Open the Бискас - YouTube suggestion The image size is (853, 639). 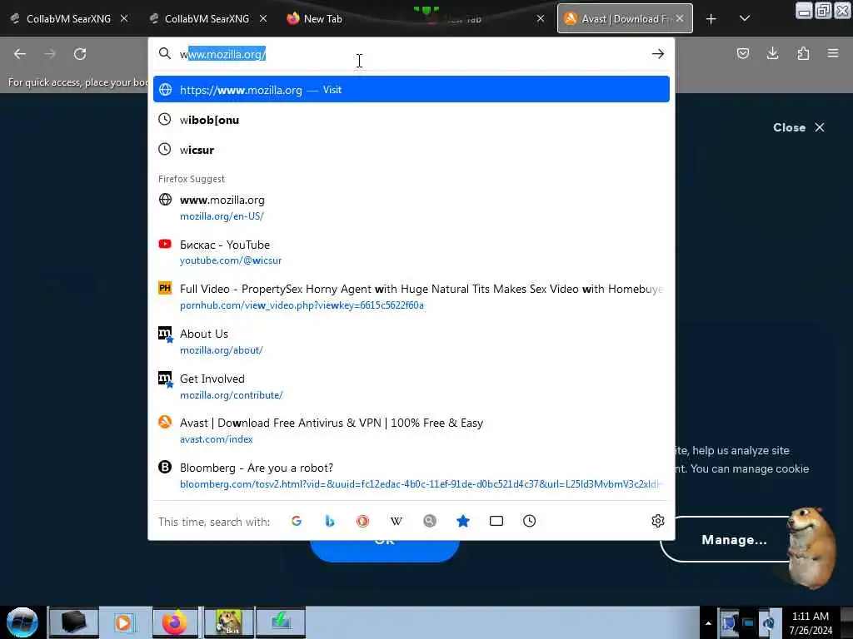(412, 252)
